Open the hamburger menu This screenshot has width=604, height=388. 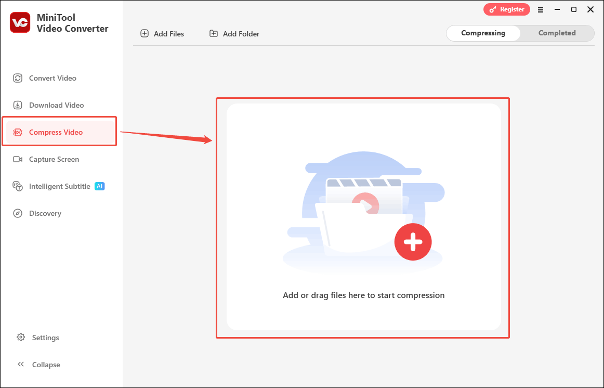tap(541, 9)
